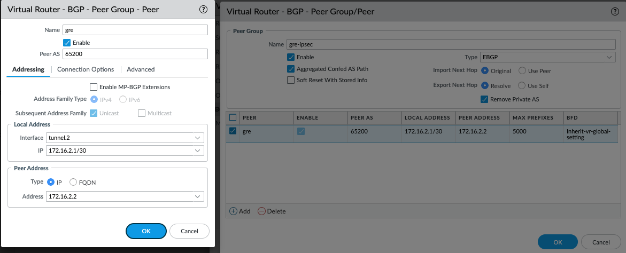
Task: Choose Use Self for Export Next Hop
Action: click(522, 85)
